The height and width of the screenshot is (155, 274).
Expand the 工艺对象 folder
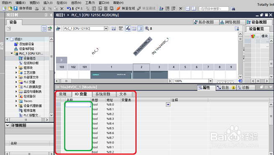(16, 72)
